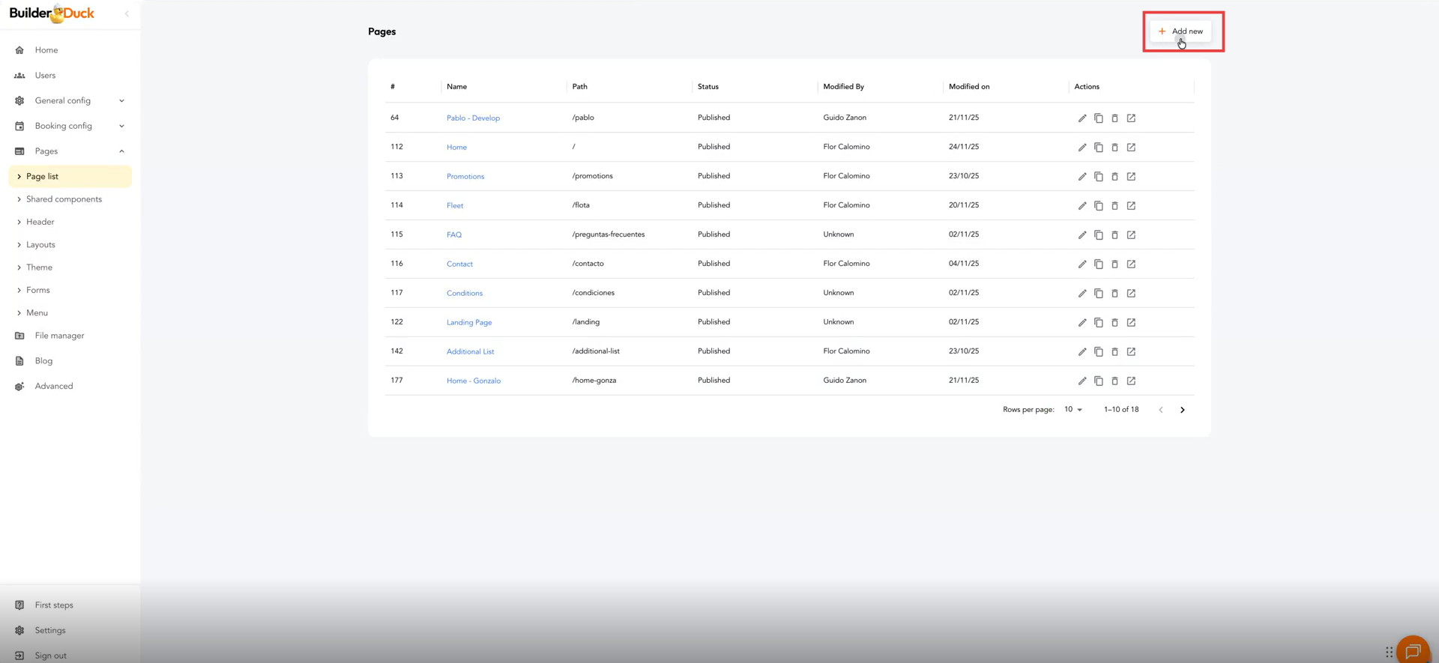The image size is (1439, 663).
Task: Click the chat support bubble icon
Action: [1412, 650]
